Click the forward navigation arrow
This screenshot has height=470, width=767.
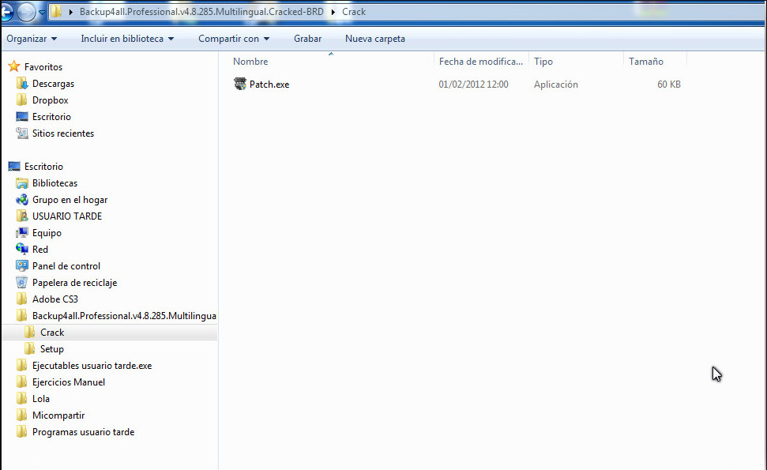(26, 12)
